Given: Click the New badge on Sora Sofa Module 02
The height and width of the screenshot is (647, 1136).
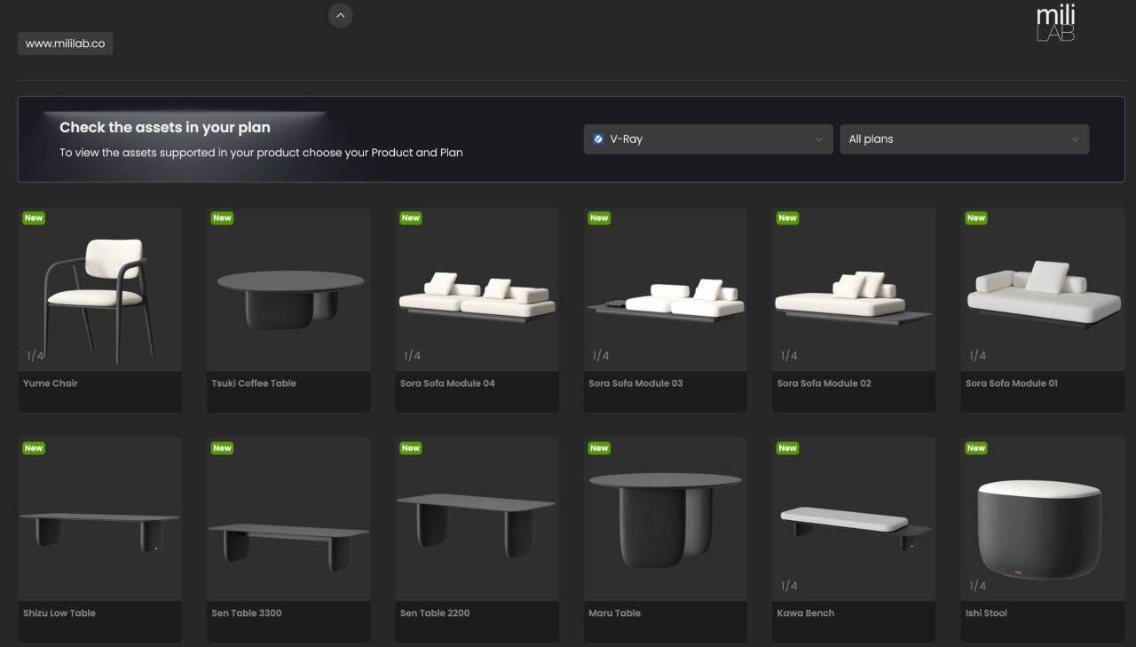Looking at the screenshot, I should [787, 218].
